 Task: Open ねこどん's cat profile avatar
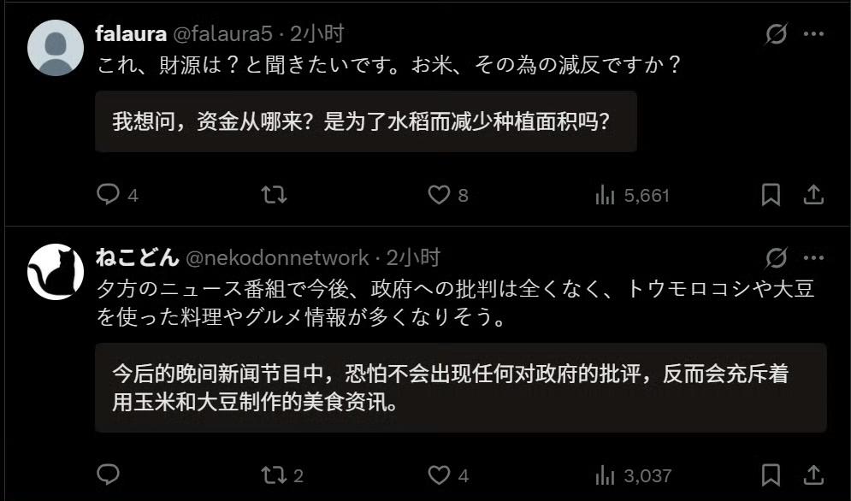(56, 272)
